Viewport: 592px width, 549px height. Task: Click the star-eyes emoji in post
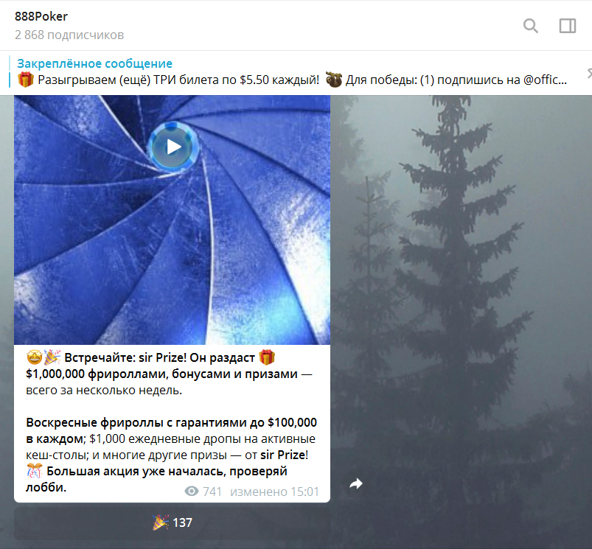34,357
